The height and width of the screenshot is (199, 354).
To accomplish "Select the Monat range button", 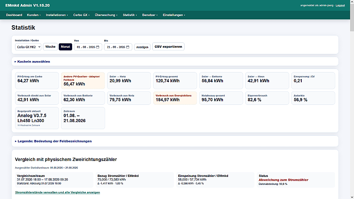I will pyautogui.click(x=65, y=47).
